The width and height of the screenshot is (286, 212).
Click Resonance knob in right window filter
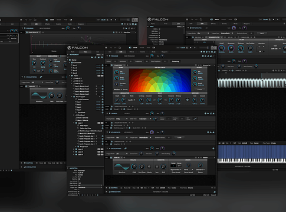(x=231, y=48)
